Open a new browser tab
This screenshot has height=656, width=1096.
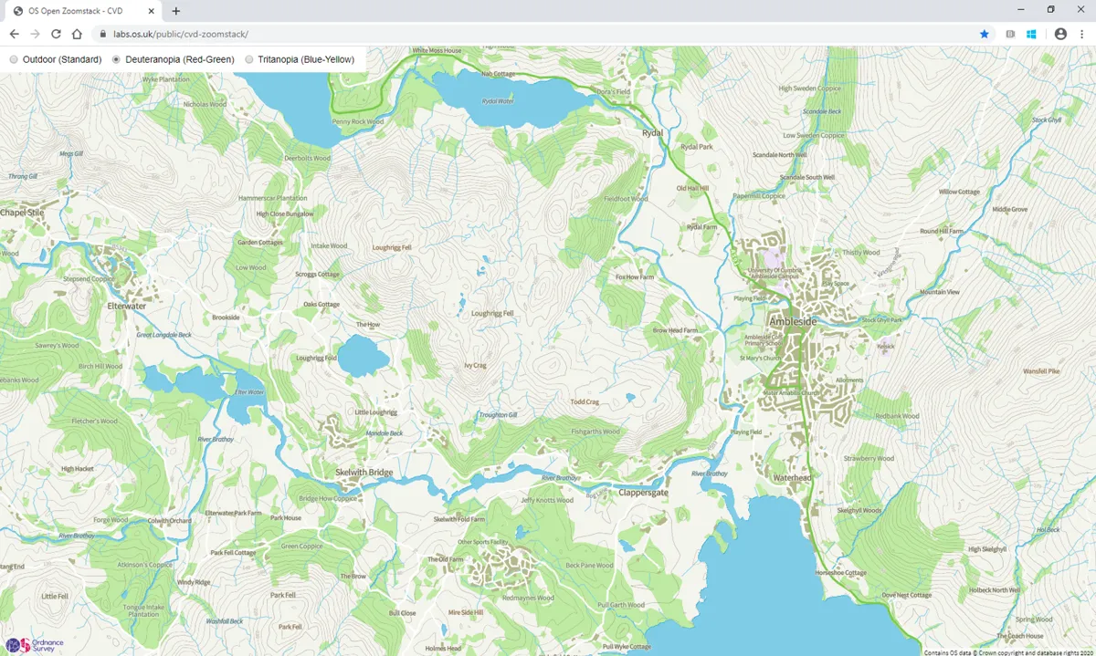pyautogui.click(x=177, y=13)
